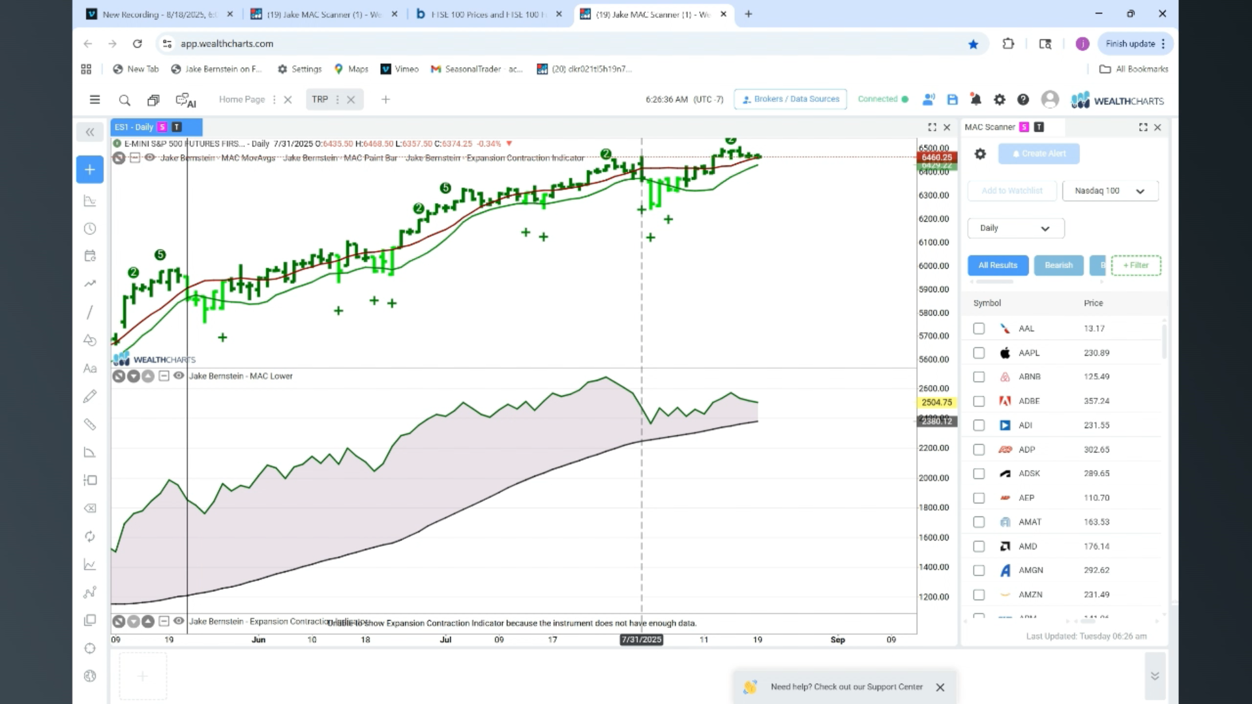Close the MAC Scanner panel
The height and width of the screenshot is (704, 1252).
pos(1158,127)
